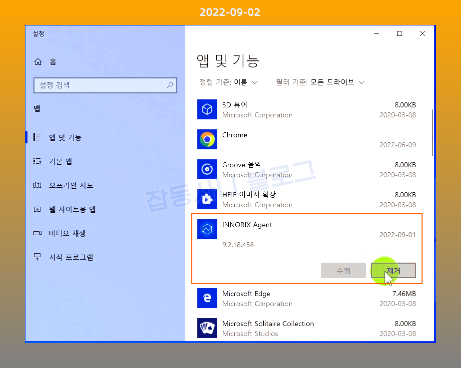Click the Chrome app icon
The height and width of the screenshot is (368, 461).
[207, 139]
